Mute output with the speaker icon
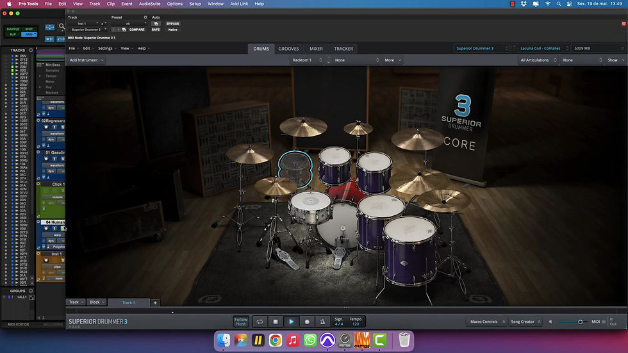Viewport: 628px width, 353px height. [550, 322]
